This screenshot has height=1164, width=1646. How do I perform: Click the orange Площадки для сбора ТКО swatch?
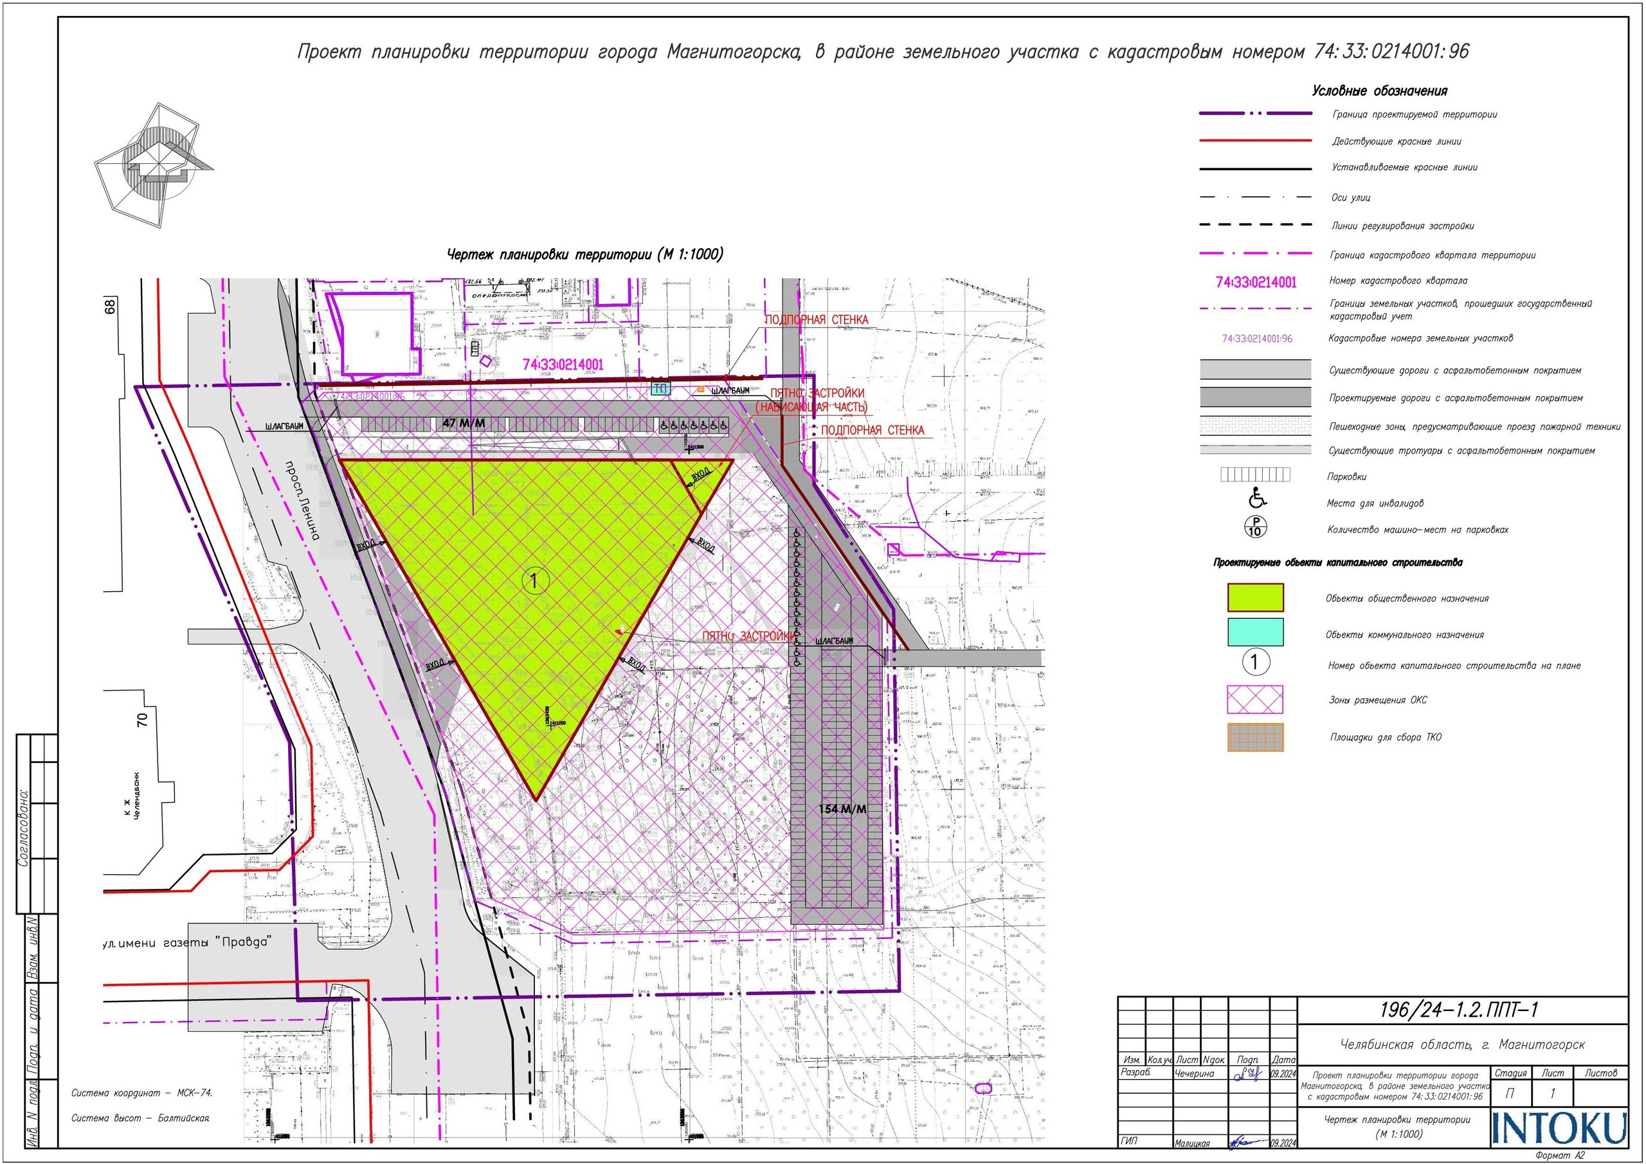tap(1255, 737)
